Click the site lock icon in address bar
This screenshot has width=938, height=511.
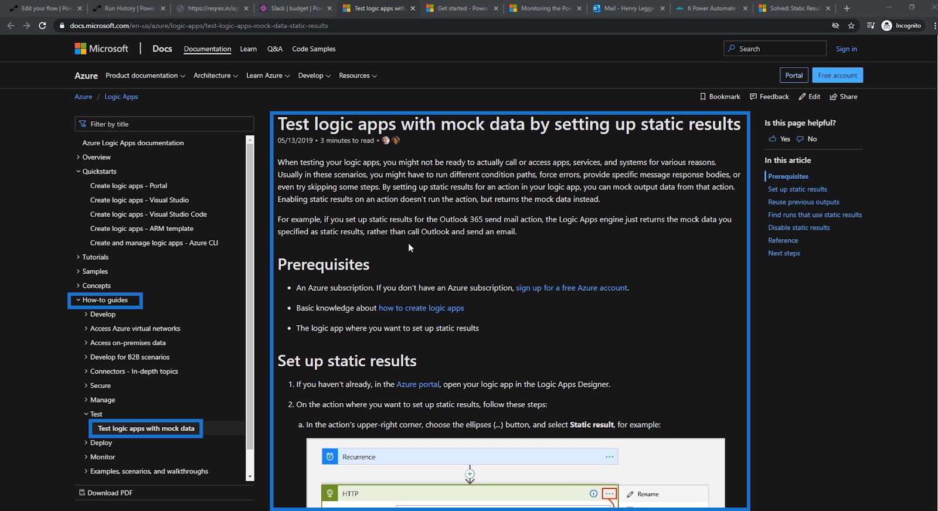click(x=62, y=26)
